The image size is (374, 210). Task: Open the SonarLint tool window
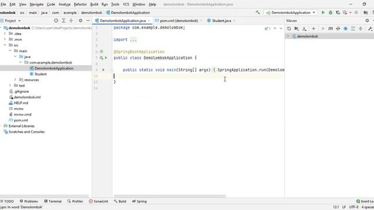99,201
